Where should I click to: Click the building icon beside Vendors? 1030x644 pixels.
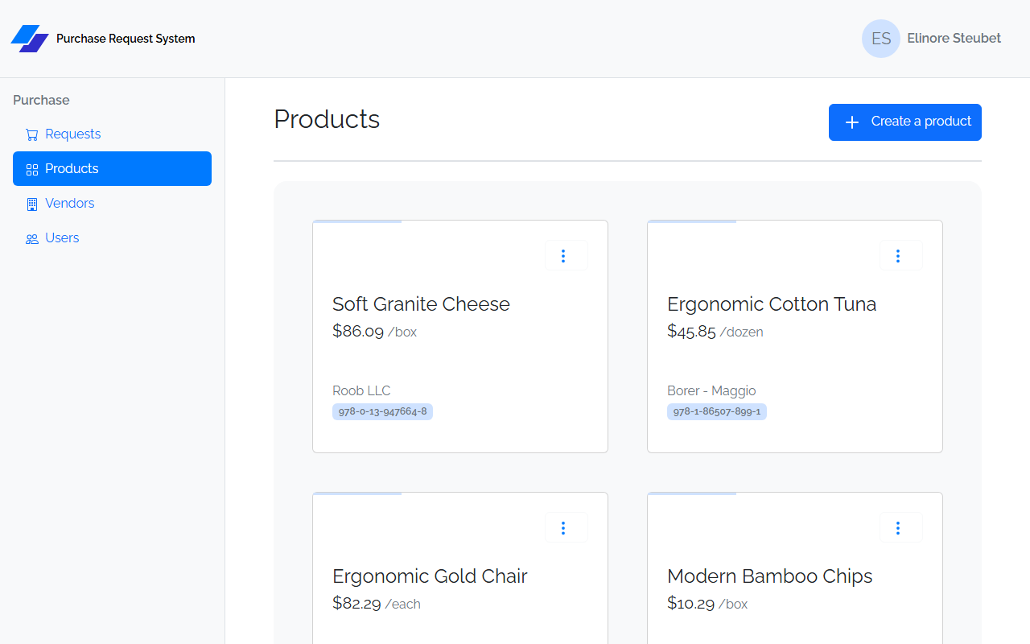click(32, 204)
